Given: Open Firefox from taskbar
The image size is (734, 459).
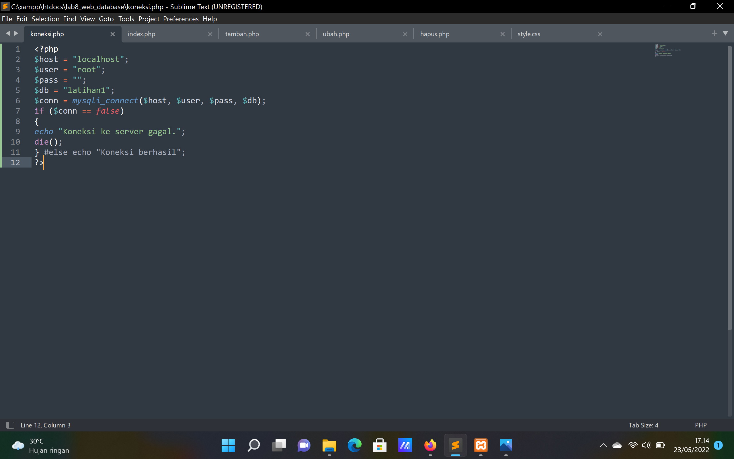Looking at the screenshot, I should (430, 445).
